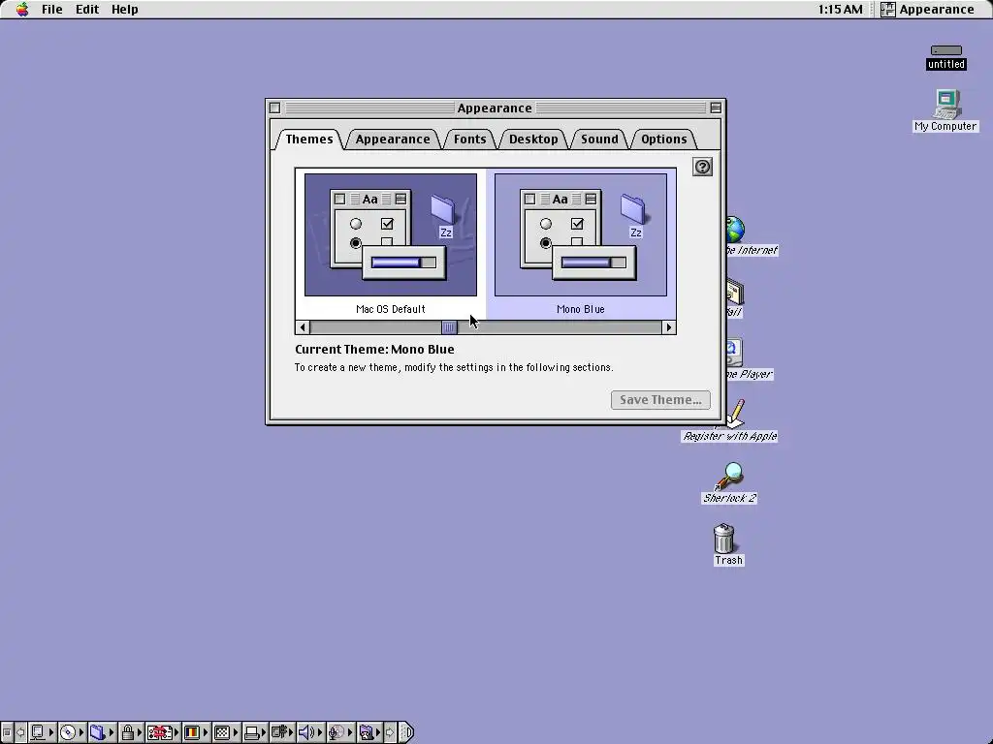The height and width of the screenshot is (744, 993).
Task: Click the theme list left scroll arrow
Action: (x=303, y=327)
